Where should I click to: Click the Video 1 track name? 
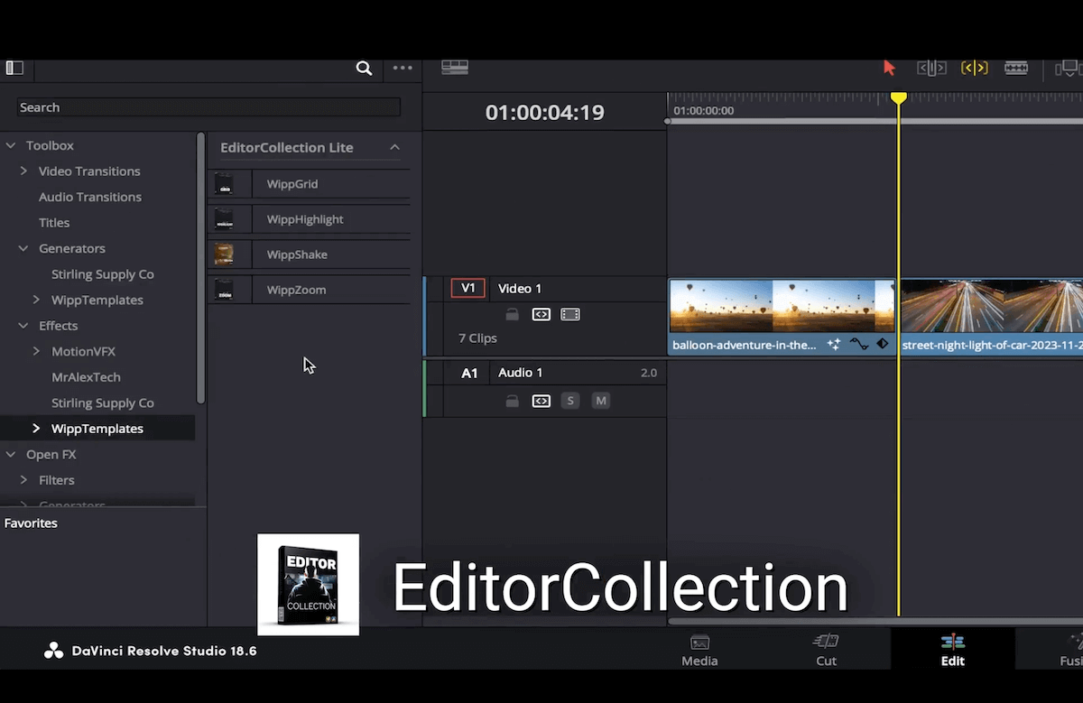(x=520, y=289)
